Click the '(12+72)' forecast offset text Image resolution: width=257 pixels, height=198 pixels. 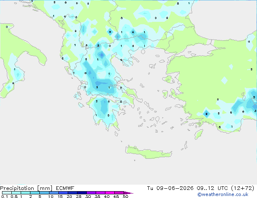click(x=242, y=188)
